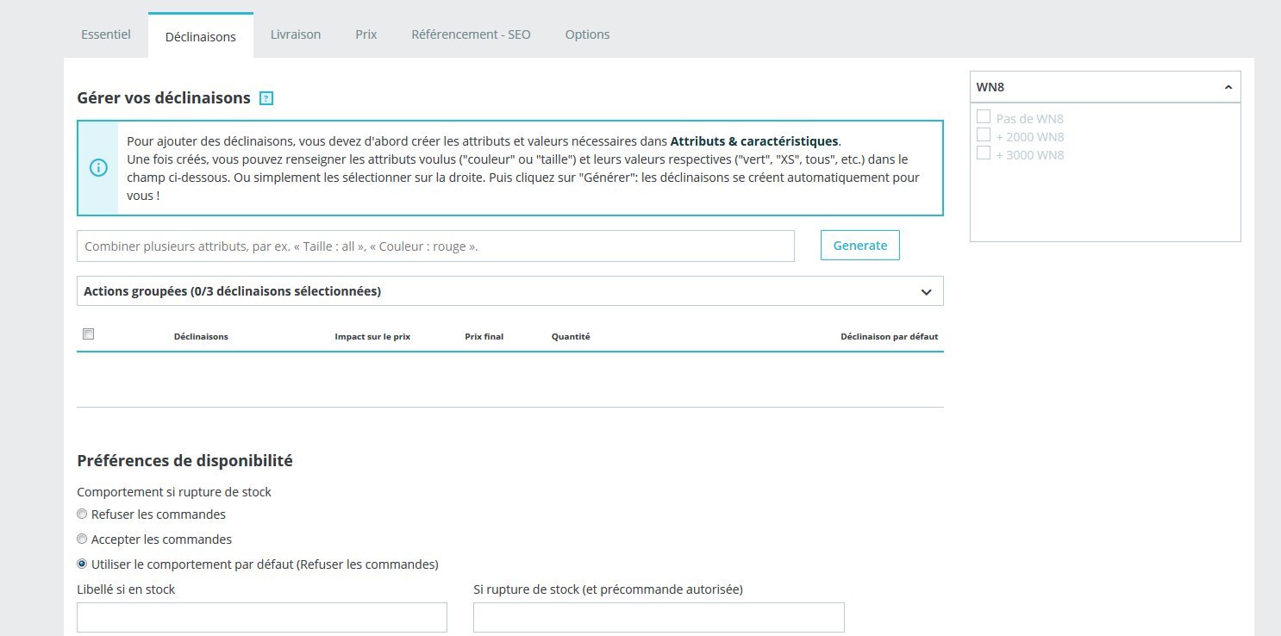
Task: Click the Préférences de disponibilité heading
Action: 184,461
